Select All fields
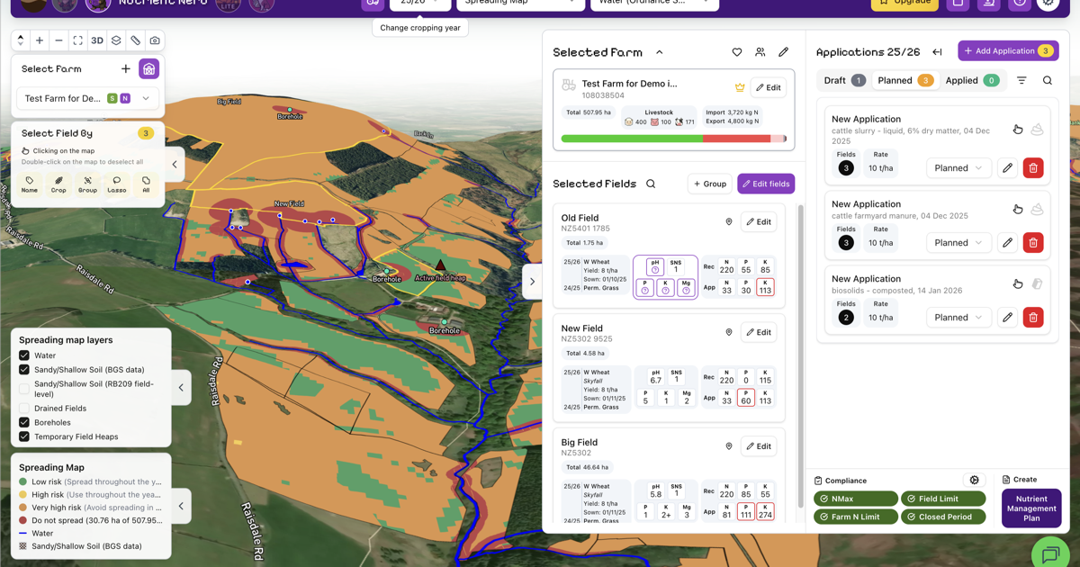The image size is (1080, 567). tap(146, 184)
